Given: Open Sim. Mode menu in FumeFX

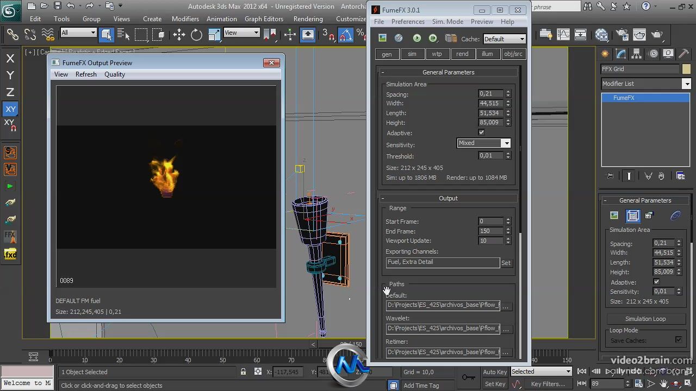Looking at the screenshot, I should coord(448,22).
